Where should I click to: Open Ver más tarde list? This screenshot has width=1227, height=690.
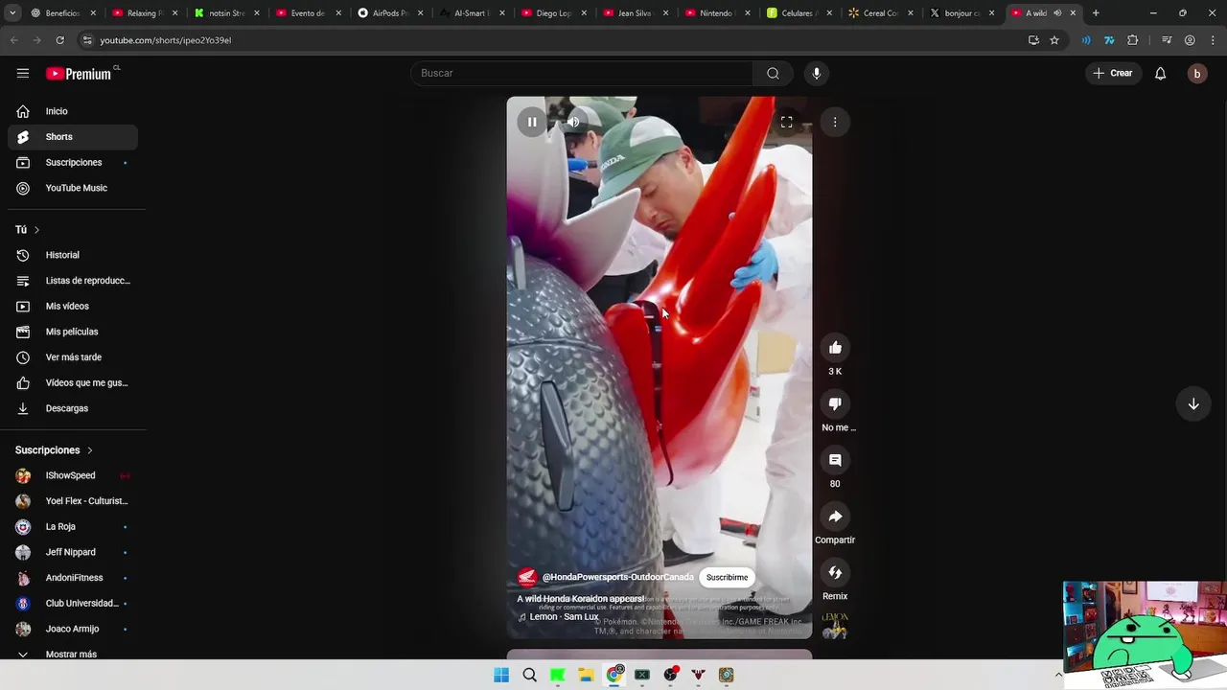click(x=73, y=357)
